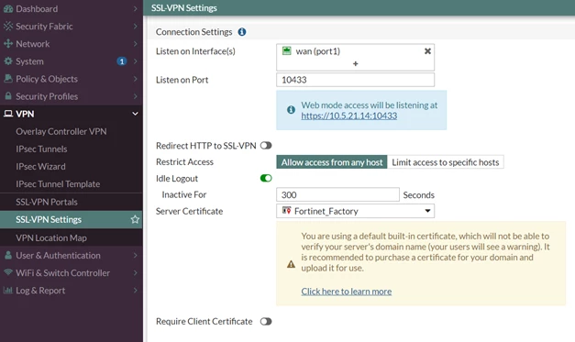The width and height of the screenshot is (575, 342).
Task: Click the Listen on Interface(s) selection box
Action: coord(355,58)
